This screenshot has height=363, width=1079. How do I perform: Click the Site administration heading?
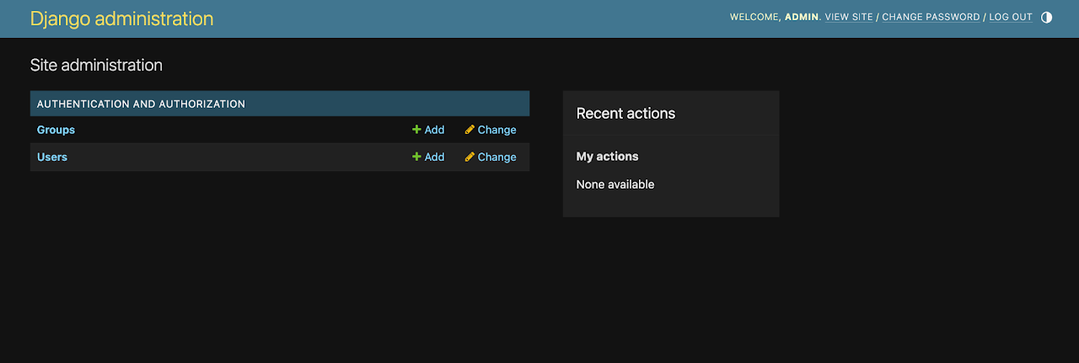coord(96,65)
